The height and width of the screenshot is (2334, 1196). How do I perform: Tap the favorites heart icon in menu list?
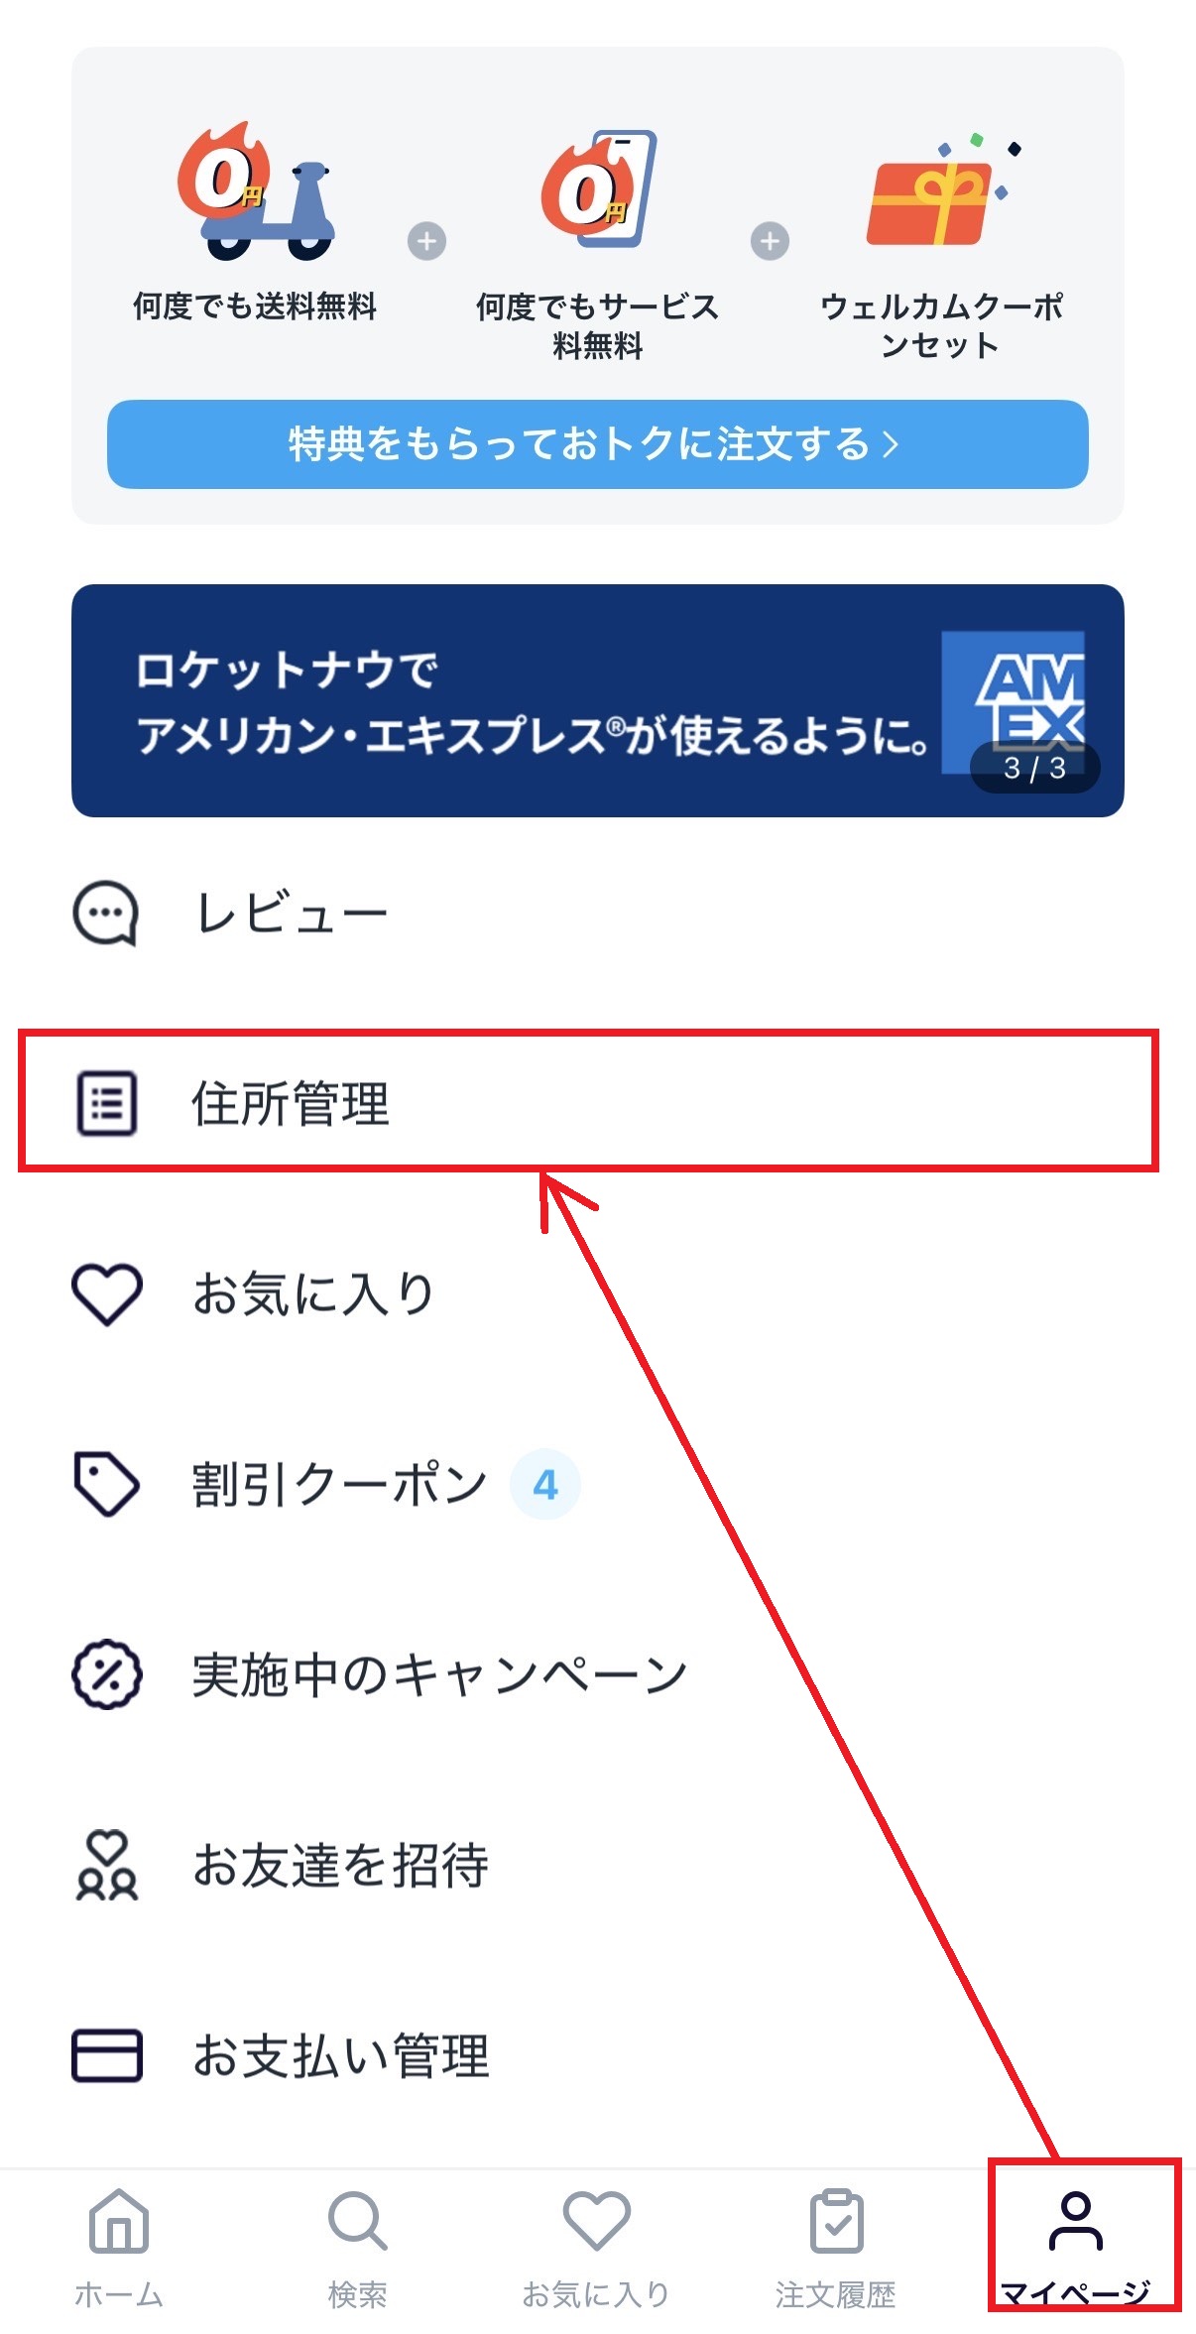106,1293
